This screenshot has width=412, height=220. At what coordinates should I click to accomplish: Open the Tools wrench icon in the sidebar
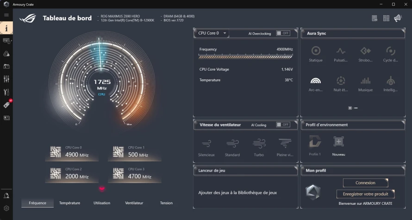coord(6,92)
